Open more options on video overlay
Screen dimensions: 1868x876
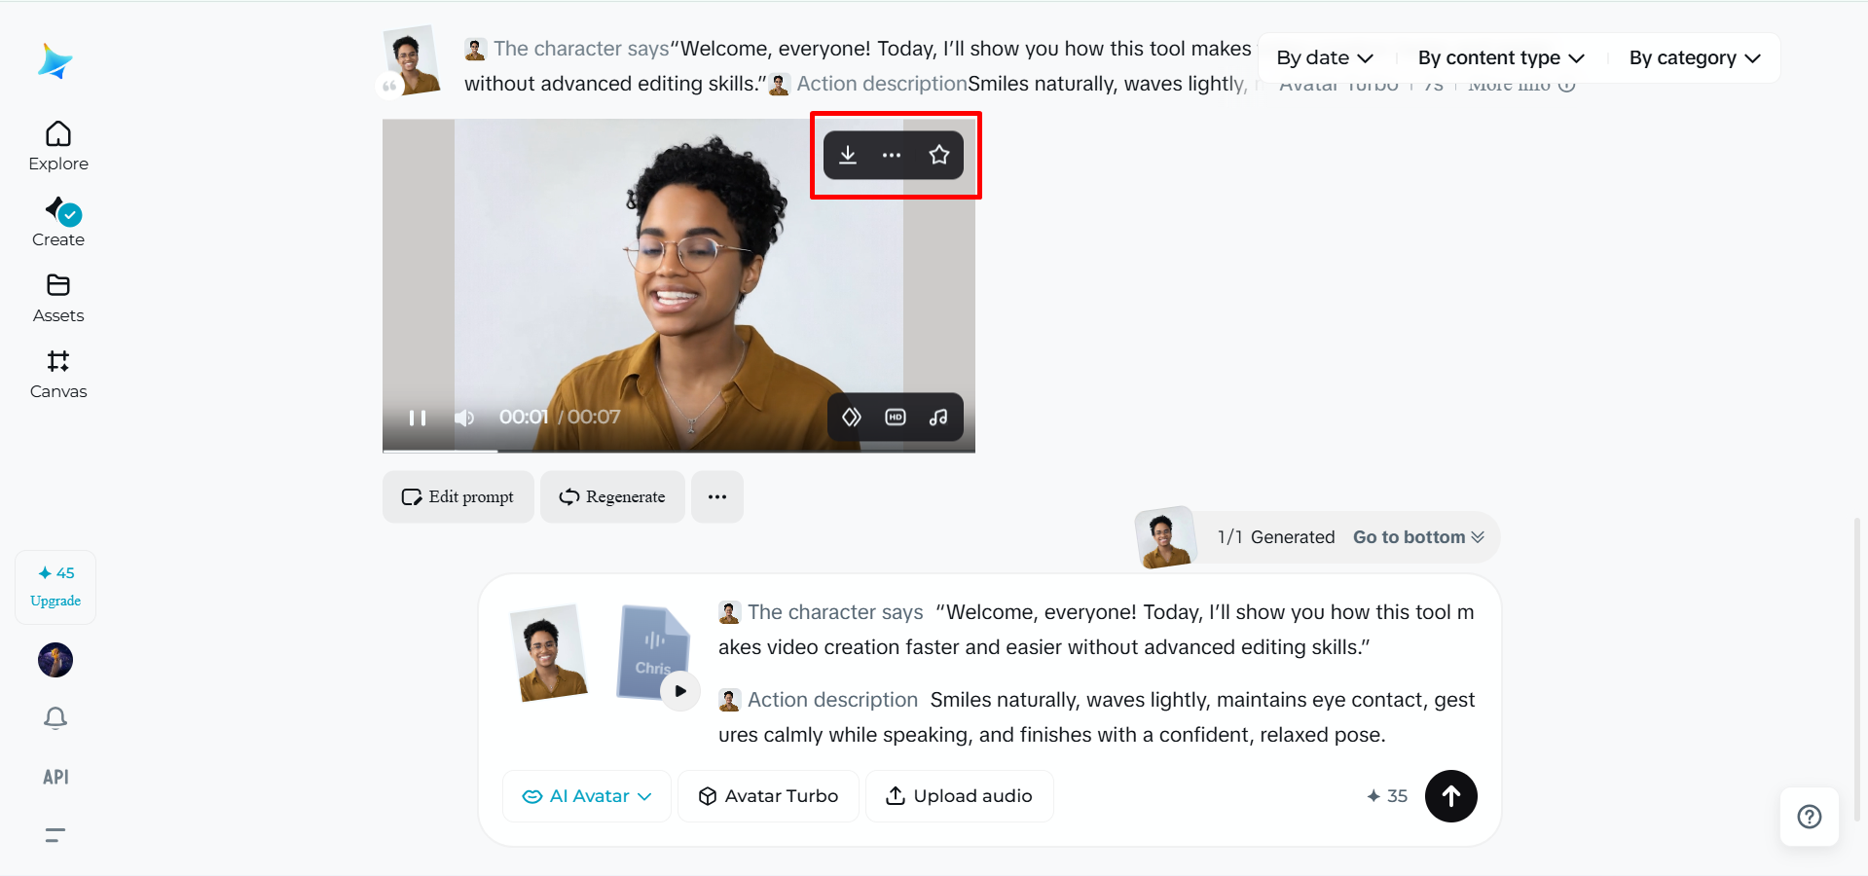tap(892, 155)
